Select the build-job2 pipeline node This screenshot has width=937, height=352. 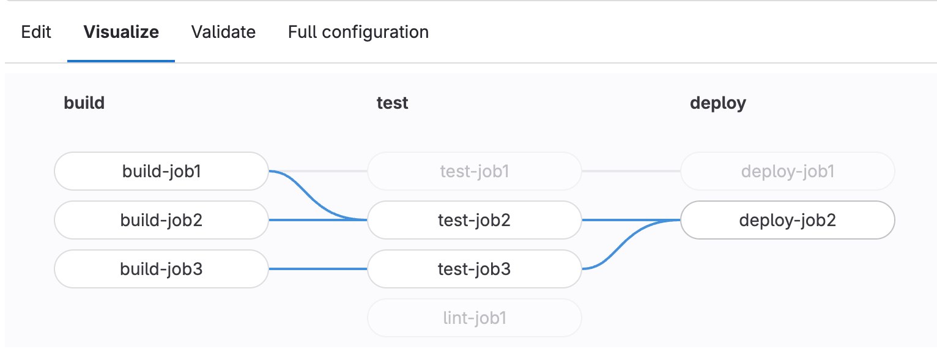pos(161,220)
